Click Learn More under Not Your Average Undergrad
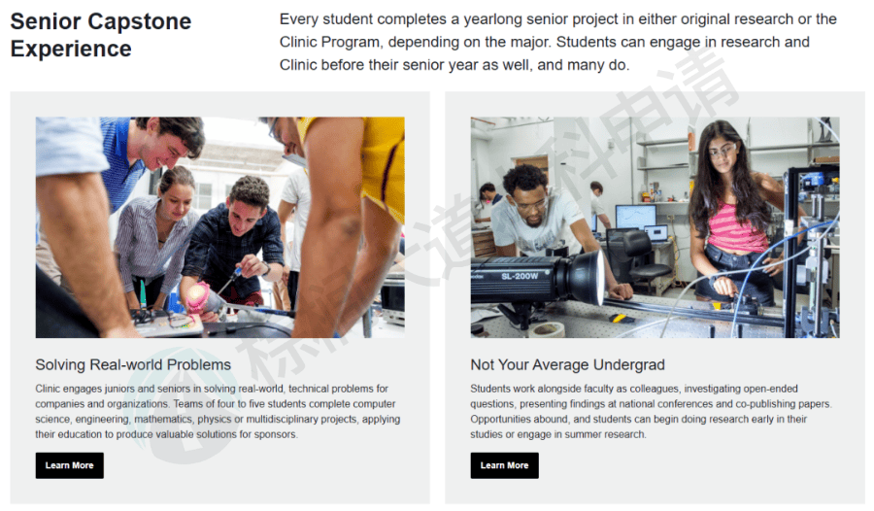The width and height of the screenshot is (874, 511). (504, 465)
